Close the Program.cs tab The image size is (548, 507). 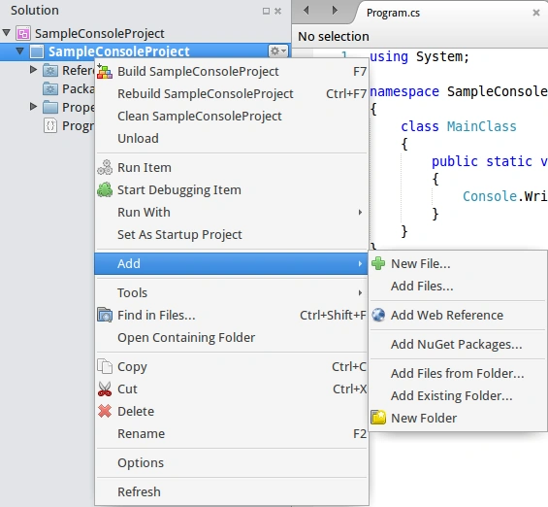[536, 14]
